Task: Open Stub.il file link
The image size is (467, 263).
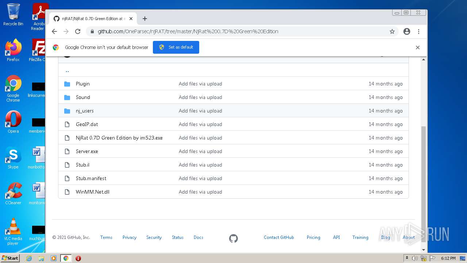Action: coord(82,165)
